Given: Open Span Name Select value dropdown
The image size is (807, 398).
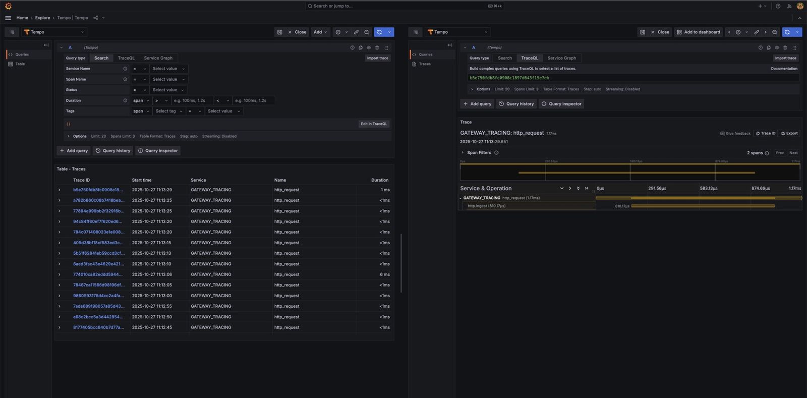Looking at the screenshot, I should [168, 79].
